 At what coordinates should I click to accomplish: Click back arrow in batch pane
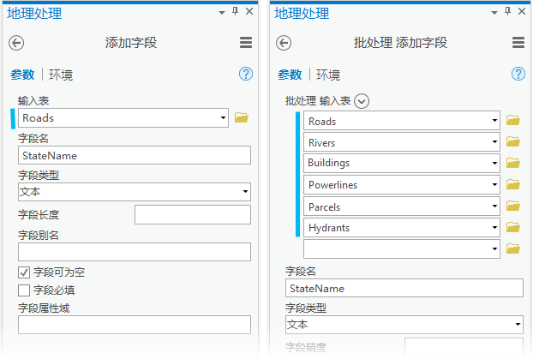pos(284,43)
